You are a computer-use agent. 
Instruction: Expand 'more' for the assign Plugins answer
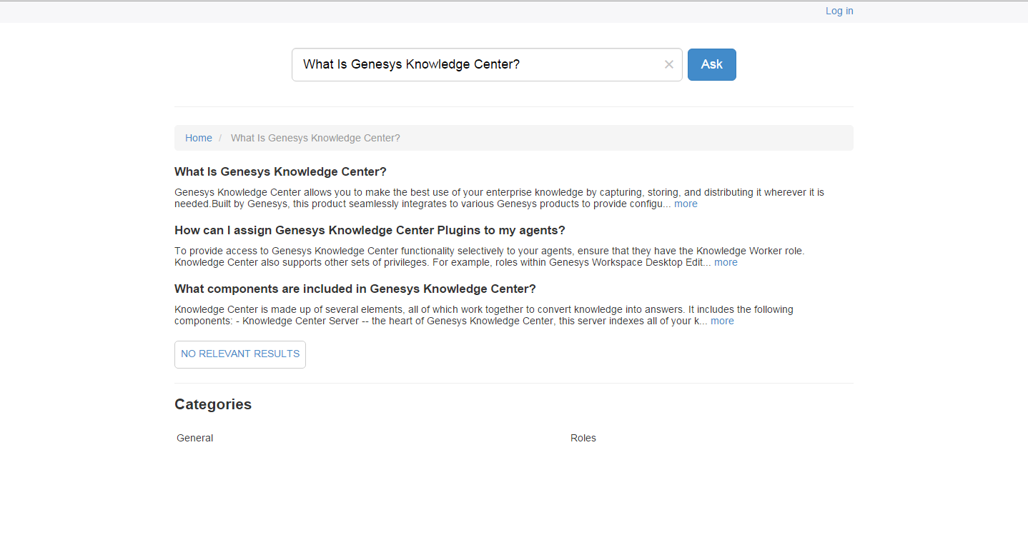click(x=726, y=262)
